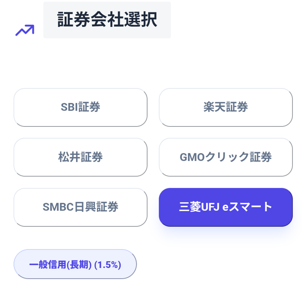Toggle the 一般信用(長期) (1.5%) chip
302x288 pixels.
pyautogui.click(x=75, y=265)
